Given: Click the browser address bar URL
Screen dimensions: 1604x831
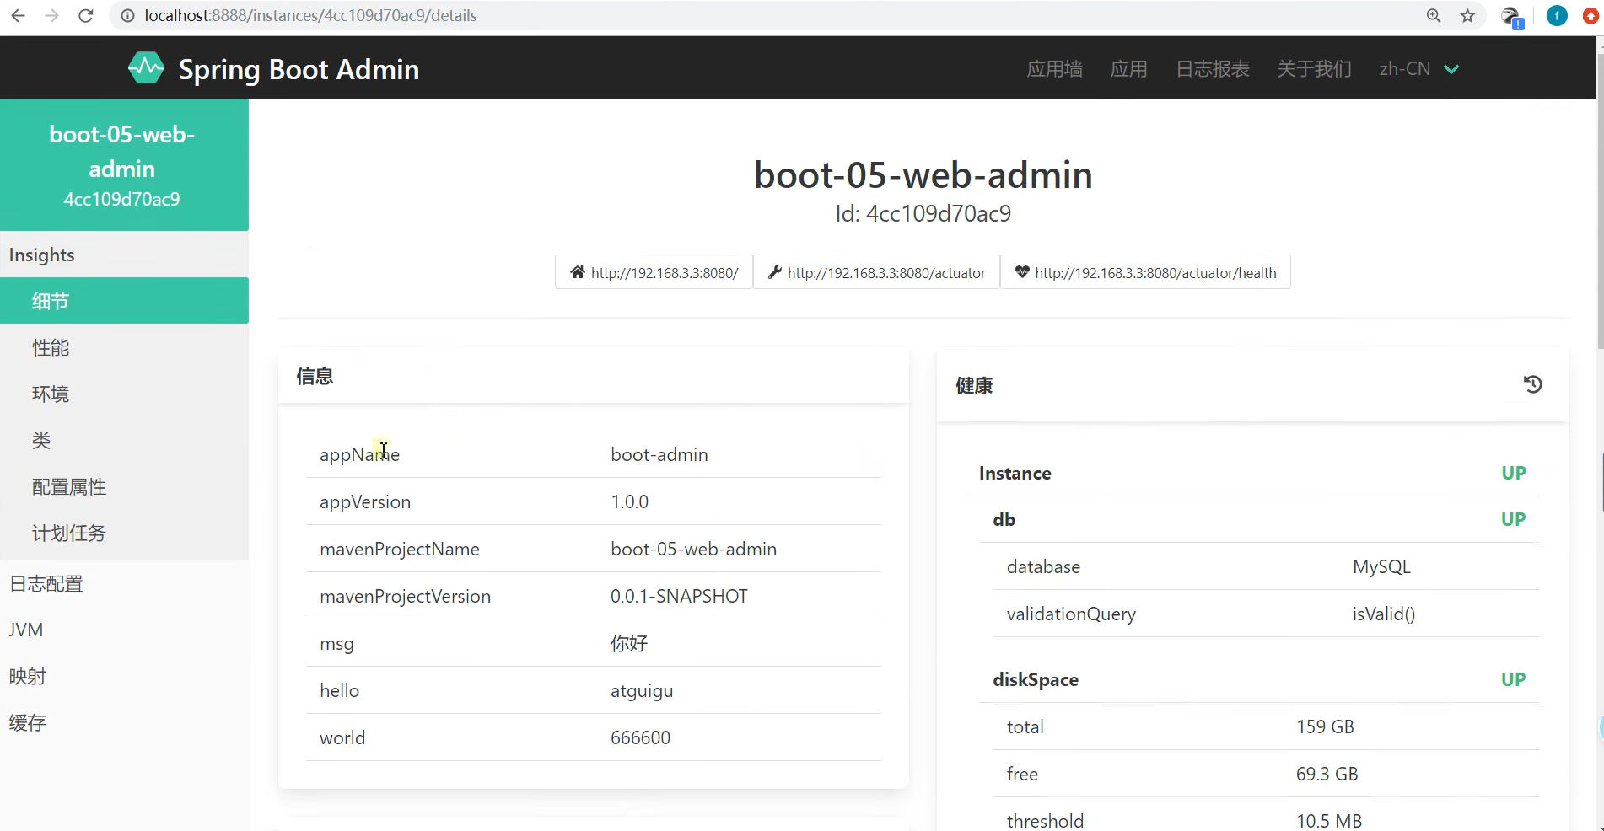Looking at the screenshot, I should (310, 15).
